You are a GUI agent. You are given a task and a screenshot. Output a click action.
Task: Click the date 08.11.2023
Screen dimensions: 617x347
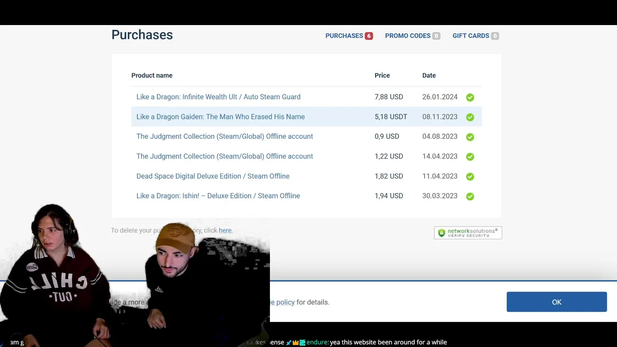(440, 117)
